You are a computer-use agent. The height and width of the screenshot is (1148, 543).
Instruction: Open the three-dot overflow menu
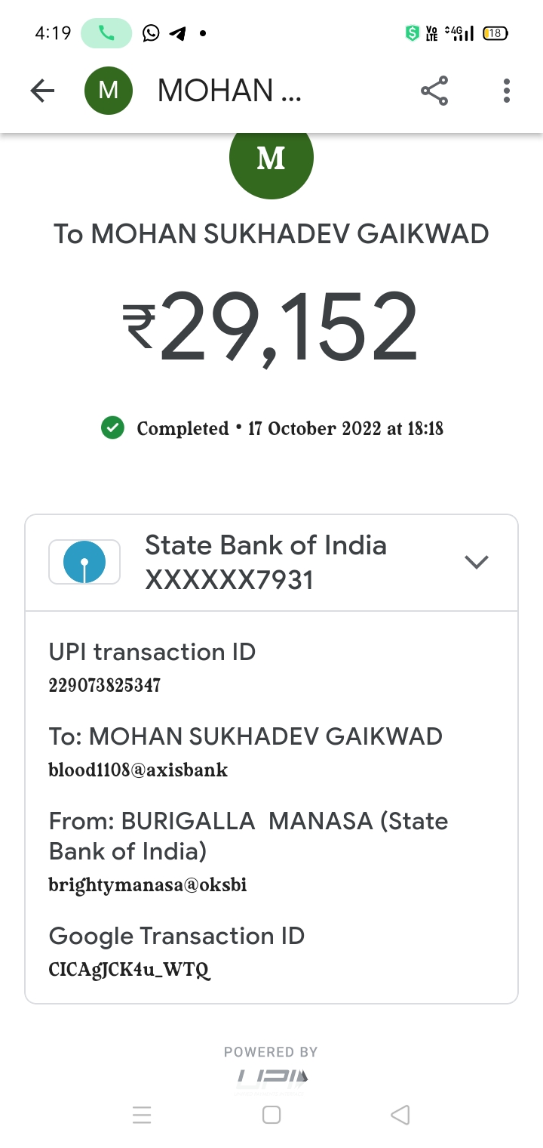click(506, 91)
